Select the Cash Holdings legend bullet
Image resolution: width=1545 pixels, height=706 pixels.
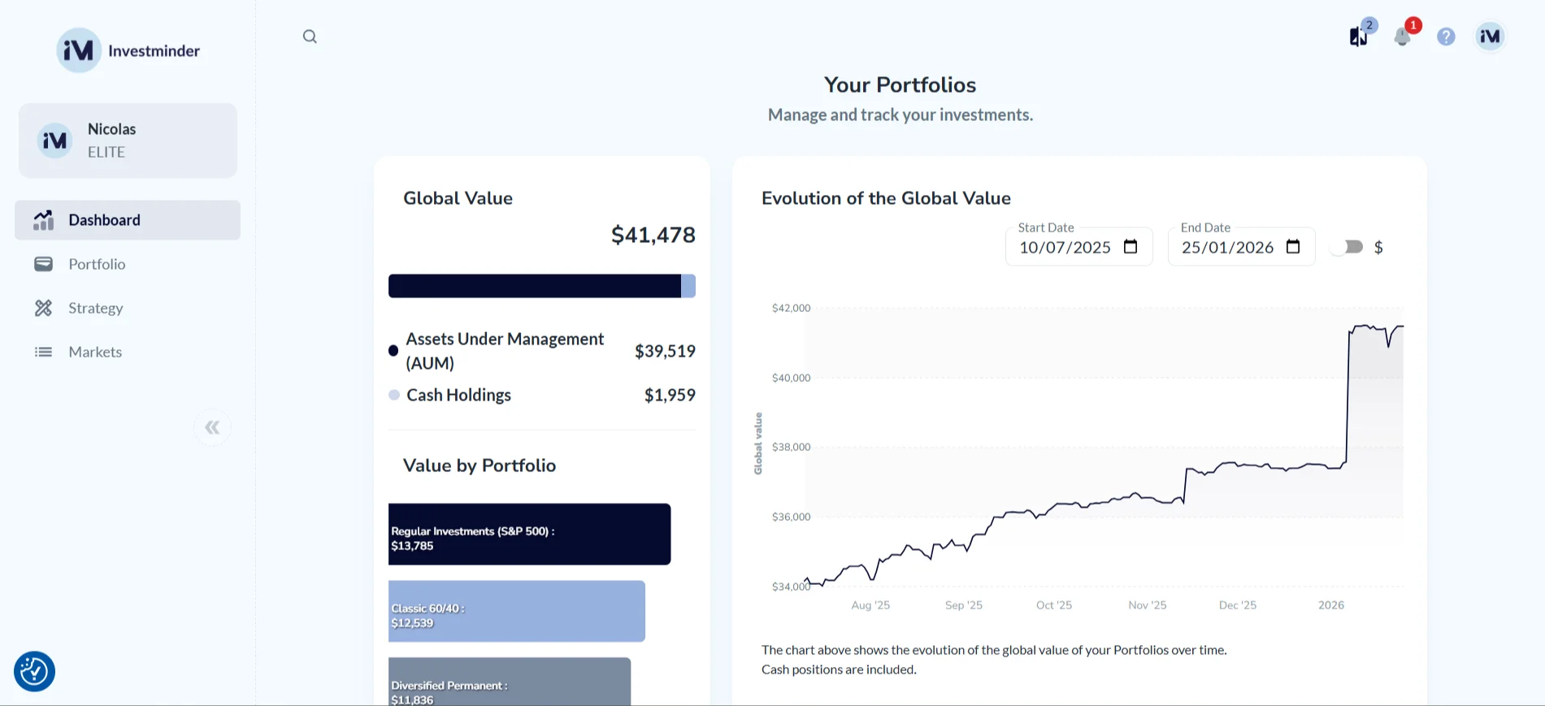(x=394, y=395)
